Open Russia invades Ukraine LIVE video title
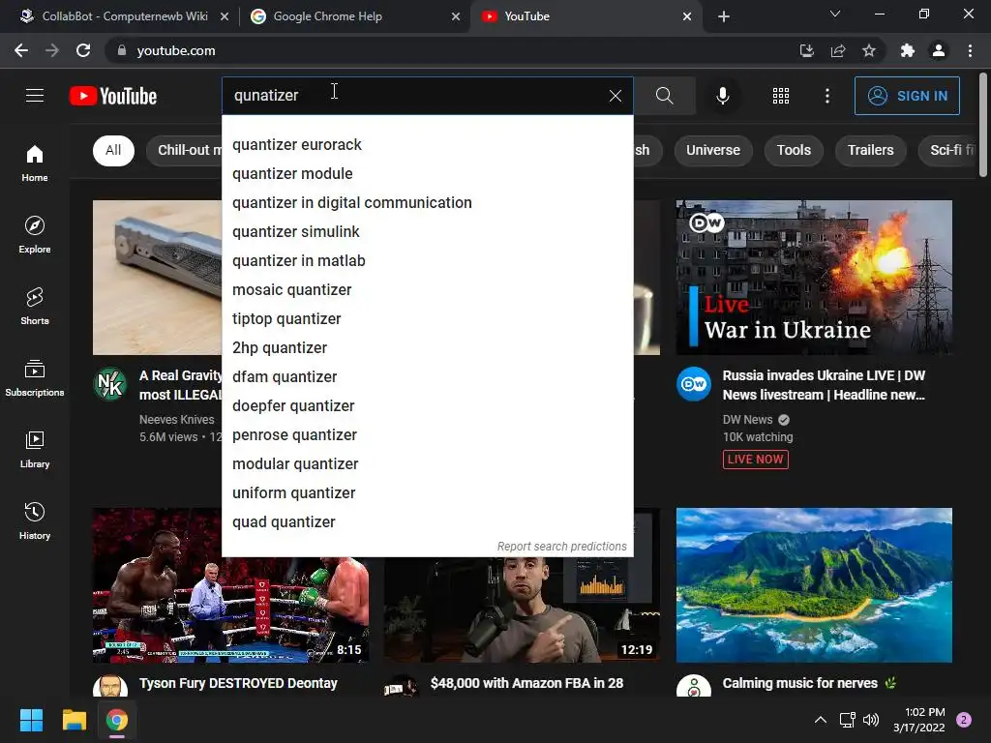The image size is (991, 743). 825,385
